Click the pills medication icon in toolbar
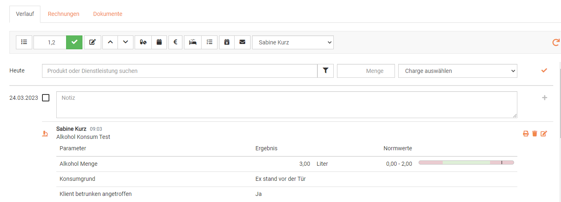The width and height of the screenshot is (561, 202). [x=143, y=42]
